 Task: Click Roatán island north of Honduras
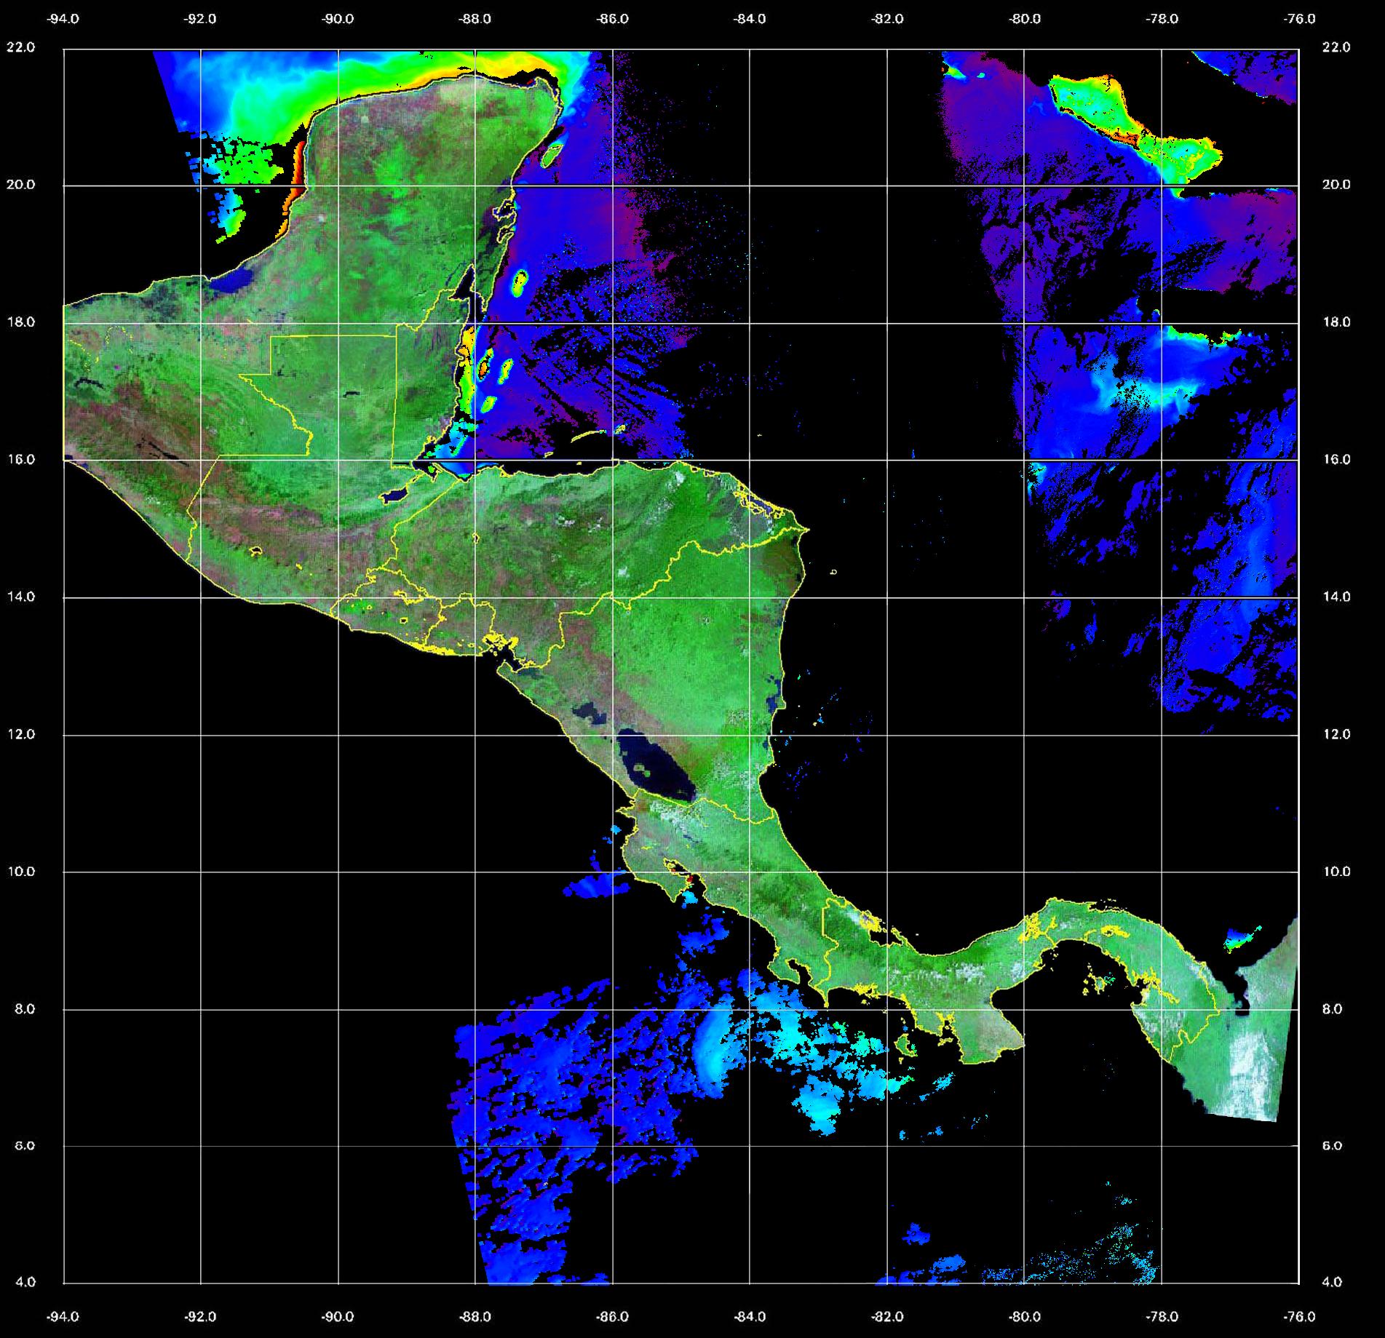(x=598, y=435)
